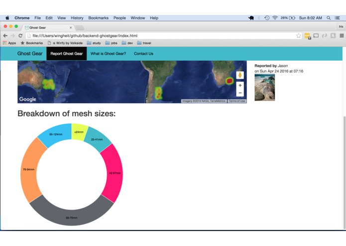Screen dimensions: 346x246
Task: Click the Evernote elephant menu bar icon
Action: click(x=251, y=18)
